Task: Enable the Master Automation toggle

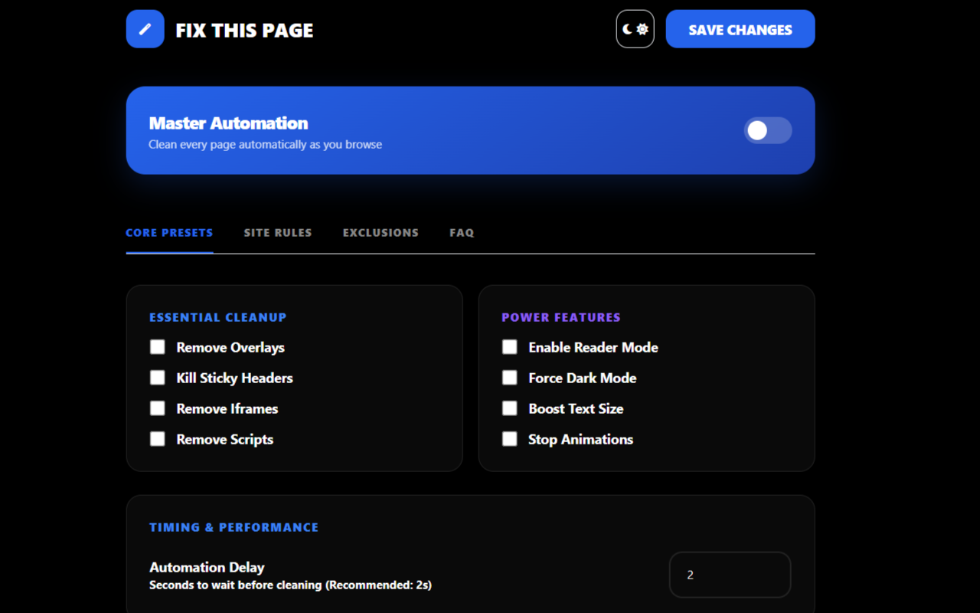Action: point(767,130)
